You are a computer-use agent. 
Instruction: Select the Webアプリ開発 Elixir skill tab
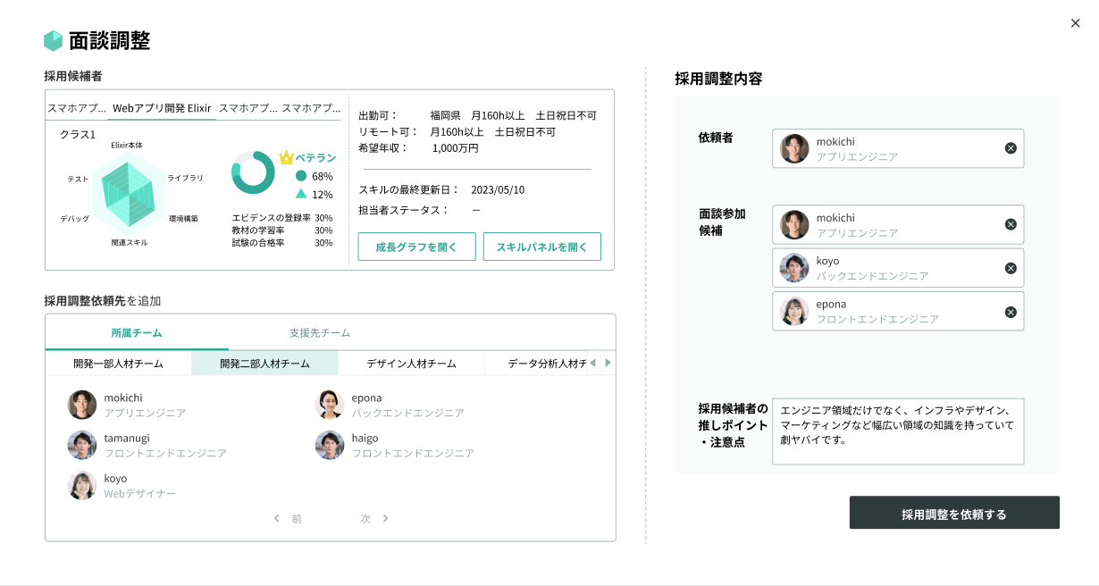point(162,108)
